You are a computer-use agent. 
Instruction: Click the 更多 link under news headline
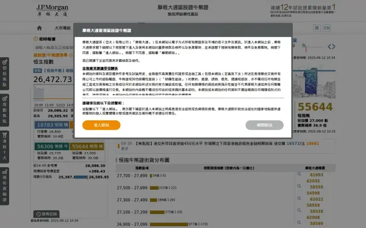point(124,148)
